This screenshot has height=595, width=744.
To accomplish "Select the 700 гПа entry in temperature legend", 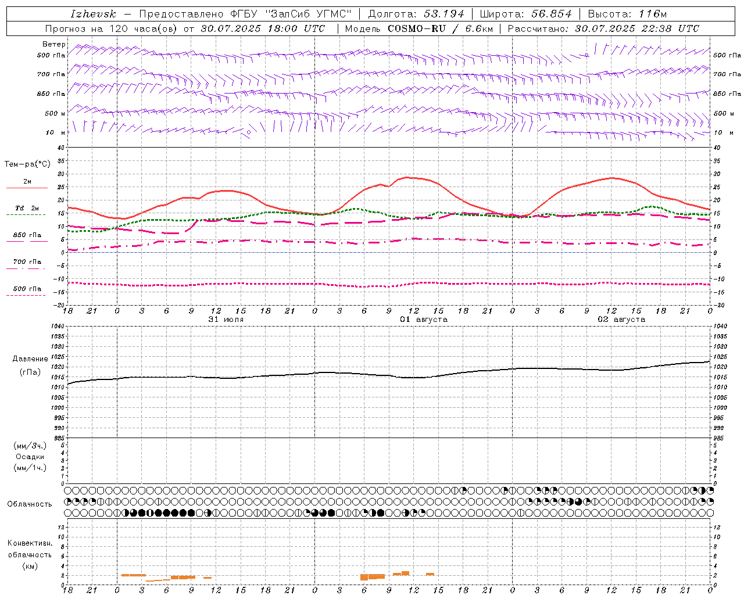I will coord(27,262).
